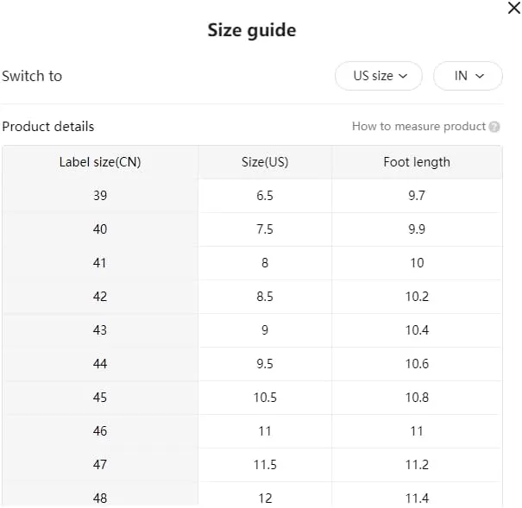Click the help question mark icon

(494, 127)
